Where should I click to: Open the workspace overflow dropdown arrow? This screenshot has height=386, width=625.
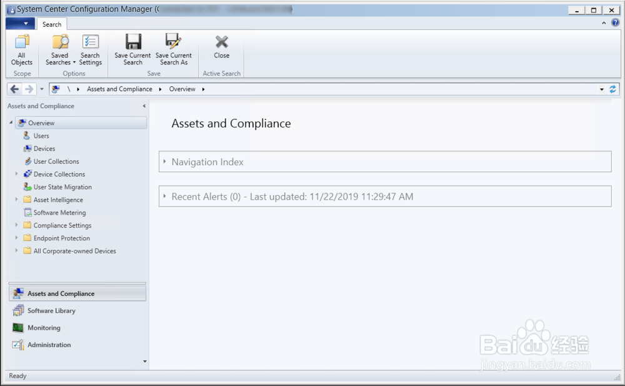[x=145, y=361]
